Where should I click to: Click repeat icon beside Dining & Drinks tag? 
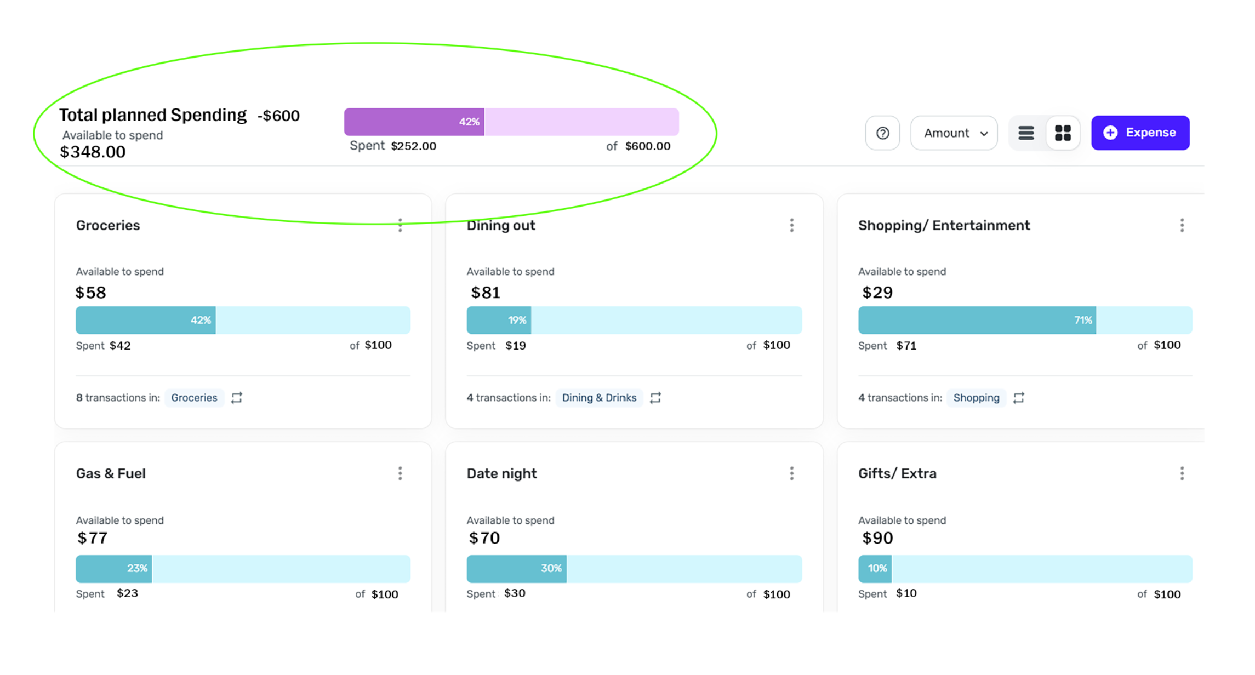[655, 398]
